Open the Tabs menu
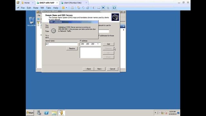This screenshot has width=206, height=116. tap(49, 8)
